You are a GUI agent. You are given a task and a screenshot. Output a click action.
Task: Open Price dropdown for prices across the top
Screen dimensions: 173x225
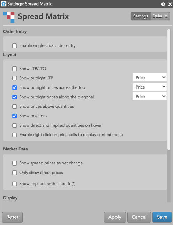(149, 87)
